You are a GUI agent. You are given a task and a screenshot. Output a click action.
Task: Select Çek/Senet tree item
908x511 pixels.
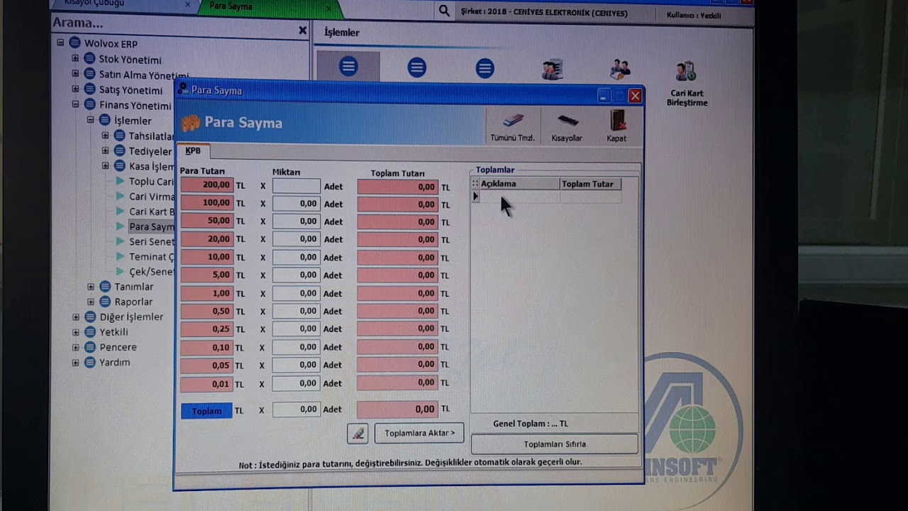[x=151, y=272]
